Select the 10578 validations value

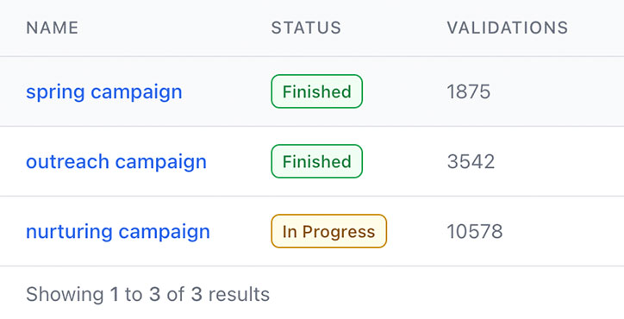coord(474,231)
